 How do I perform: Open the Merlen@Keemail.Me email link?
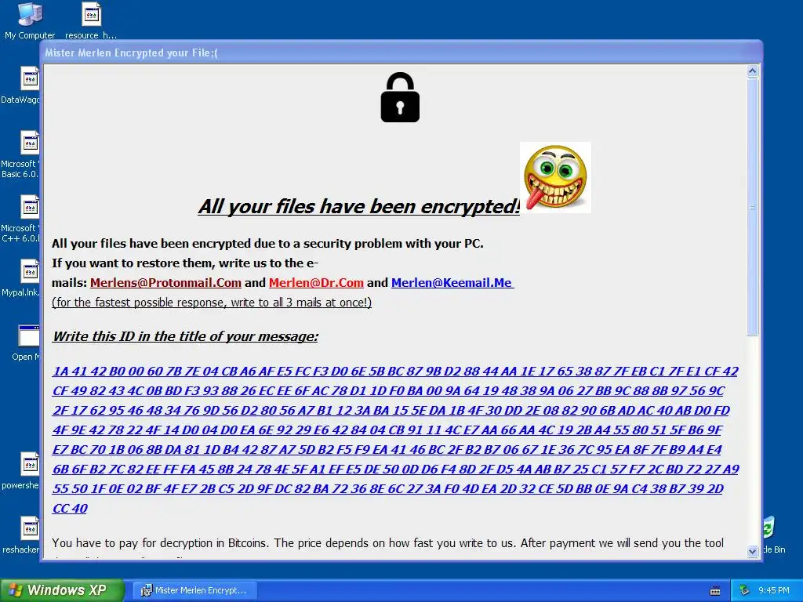(x=452, y=282)
